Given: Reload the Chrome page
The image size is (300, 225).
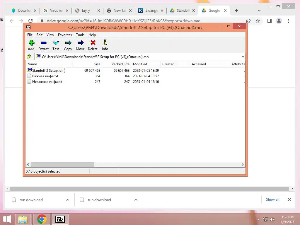Looking at the screenshot, I should 30,21.
